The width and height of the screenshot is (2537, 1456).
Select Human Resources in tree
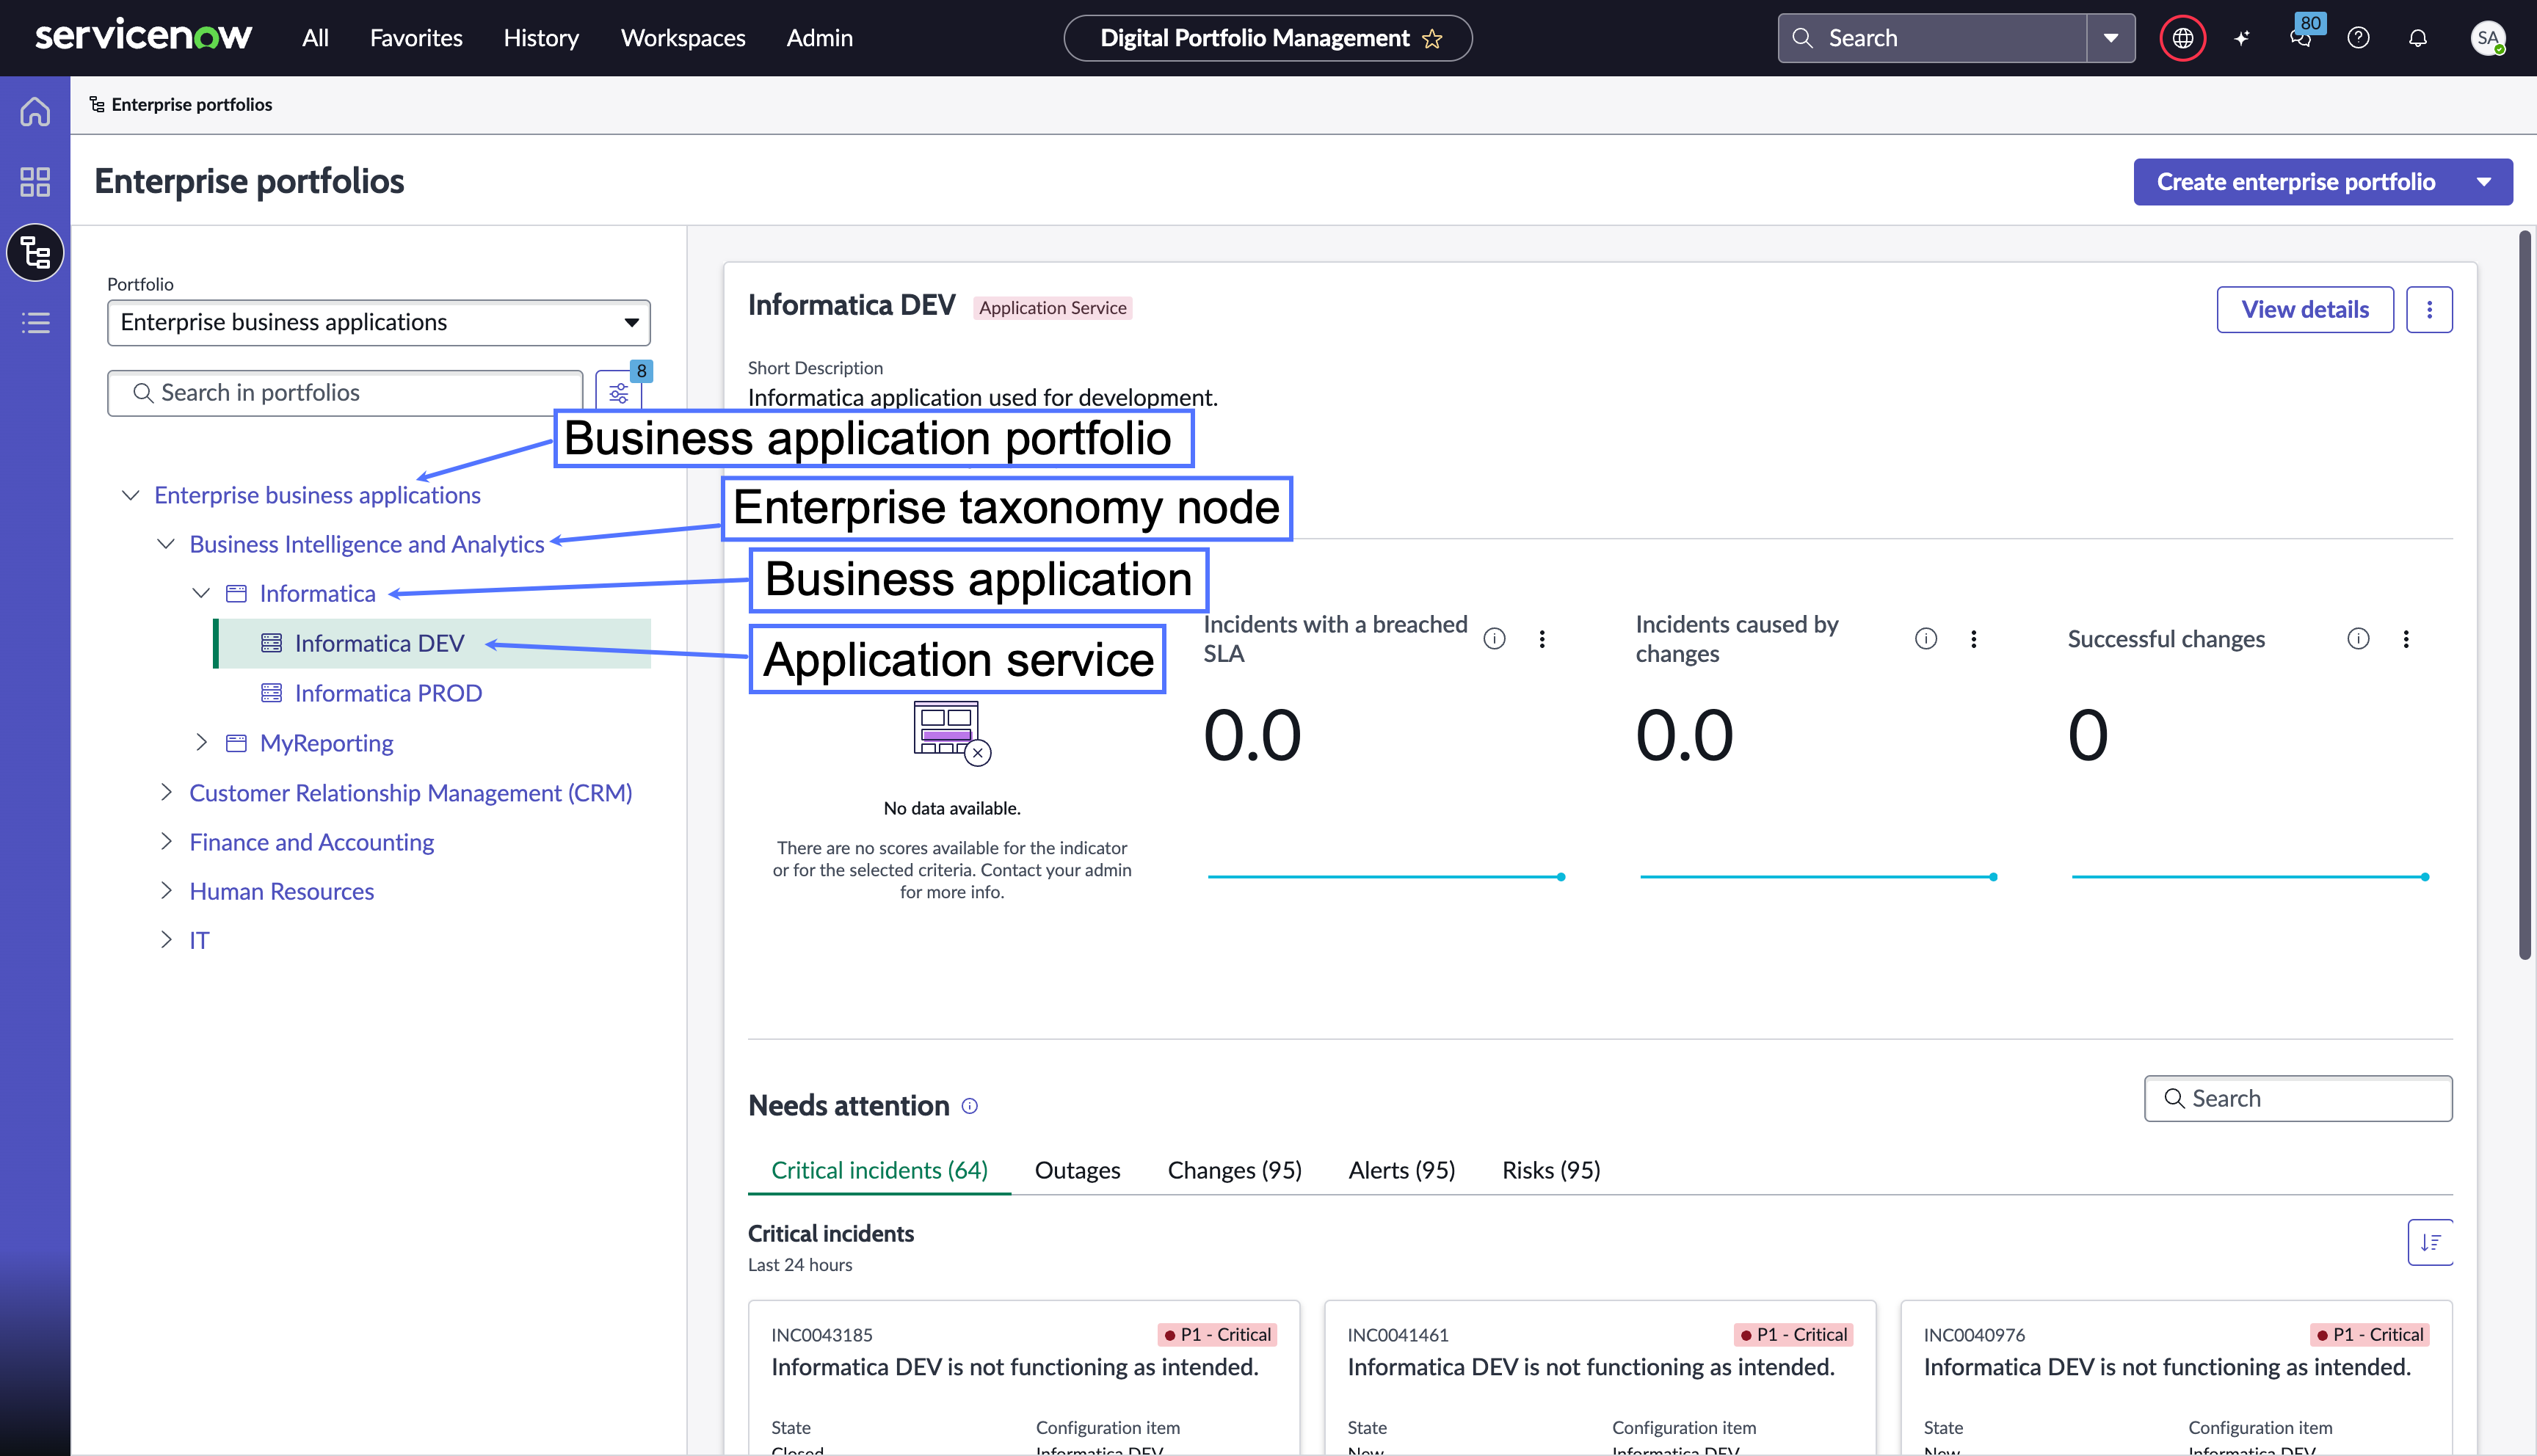(x=282, y=891)
